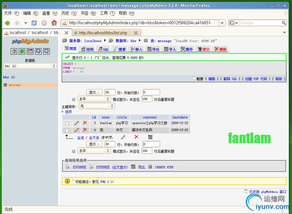Click the 解释 SQL link
The height and width of the screenshot is (214, 292).
point(230,79)
